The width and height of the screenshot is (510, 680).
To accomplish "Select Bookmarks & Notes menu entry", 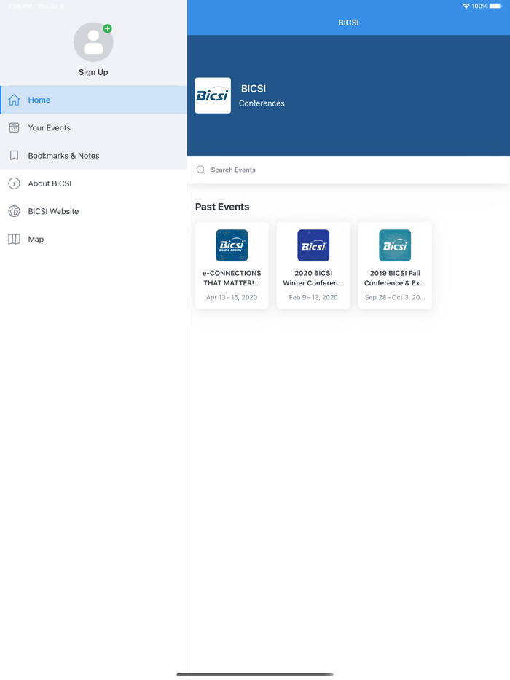I will click(x=63, y=156).
